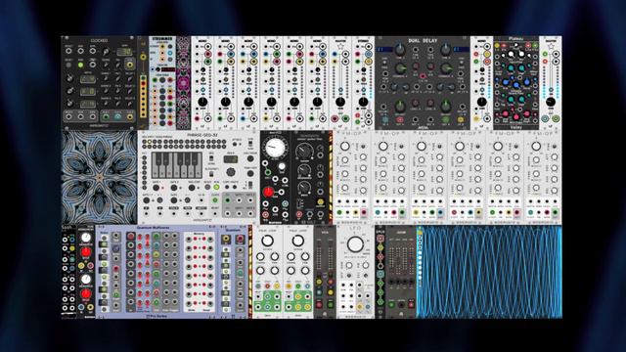Click the red display on Strummer module

pyautogui.click(x=168, y=69)
